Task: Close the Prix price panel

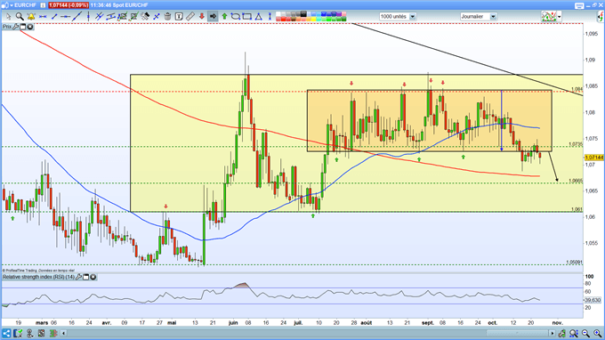Action: point(29,27)
